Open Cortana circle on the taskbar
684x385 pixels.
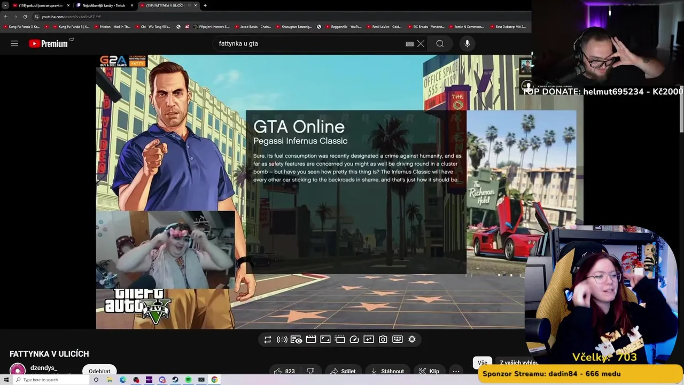[96, 380]
